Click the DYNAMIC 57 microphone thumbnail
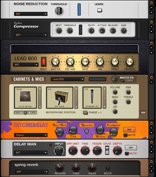Screen dimensions: 156x177 pos(92,98)
